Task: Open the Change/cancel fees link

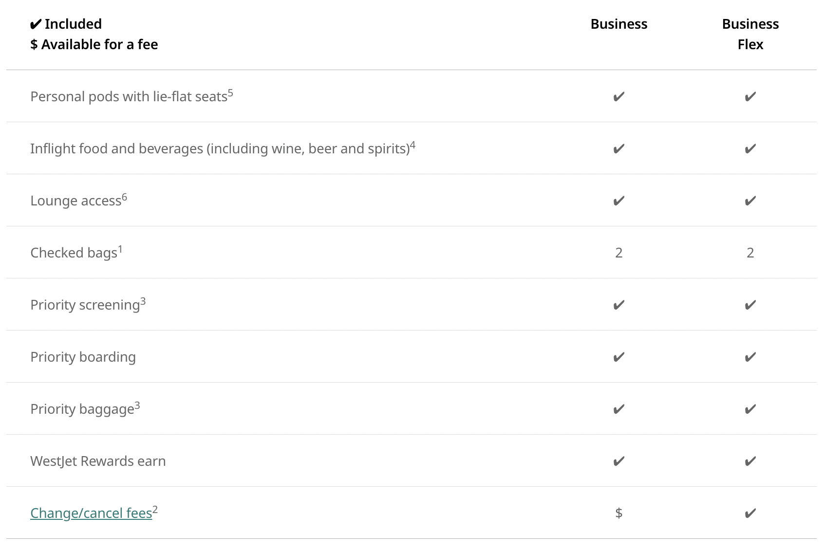Action: (x=91, y=513)
